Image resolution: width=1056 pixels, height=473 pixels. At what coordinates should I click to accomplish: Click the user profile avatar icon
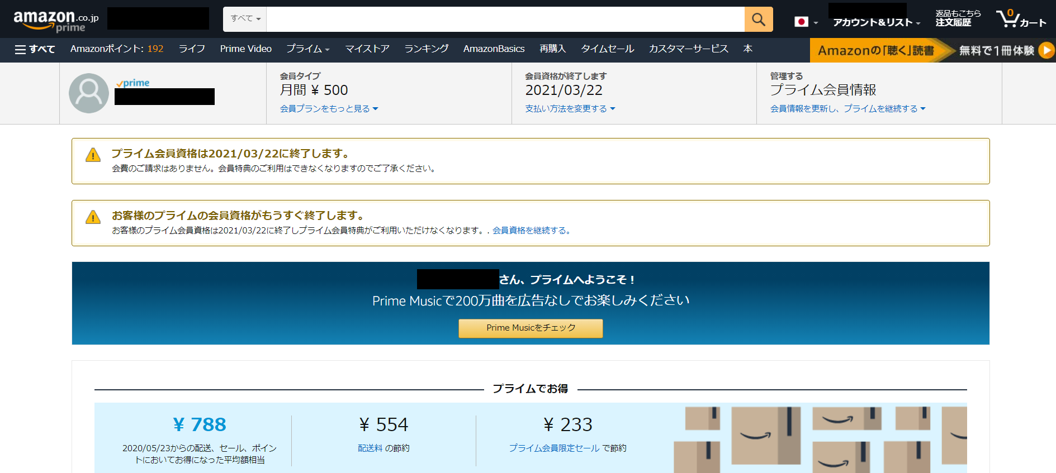click(89, 93)
